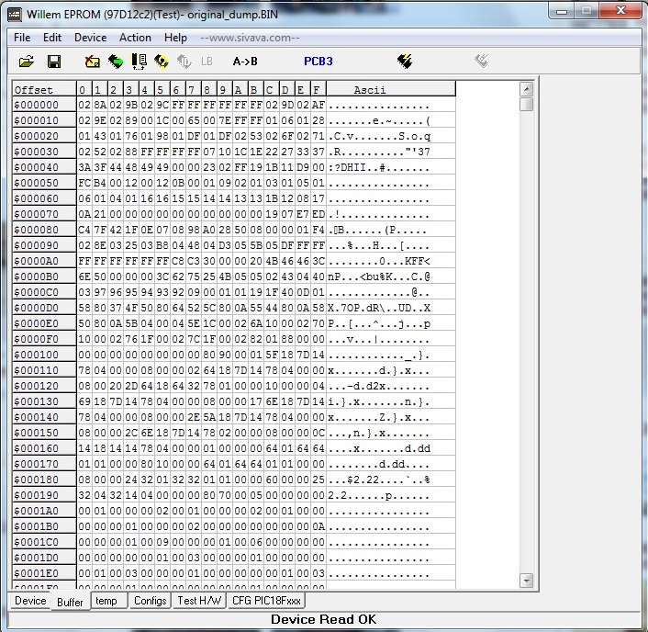
Task: Open the Action menu
Action: pyautogui.click(x=135, y=38)
